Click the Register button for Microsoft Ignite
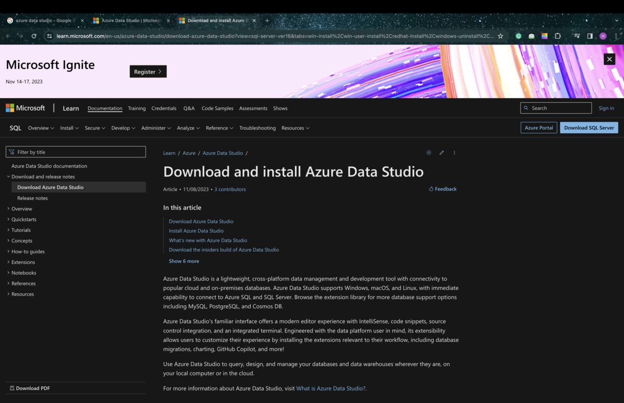The width and height of the screenshot is (624, 403). (148, 71)
